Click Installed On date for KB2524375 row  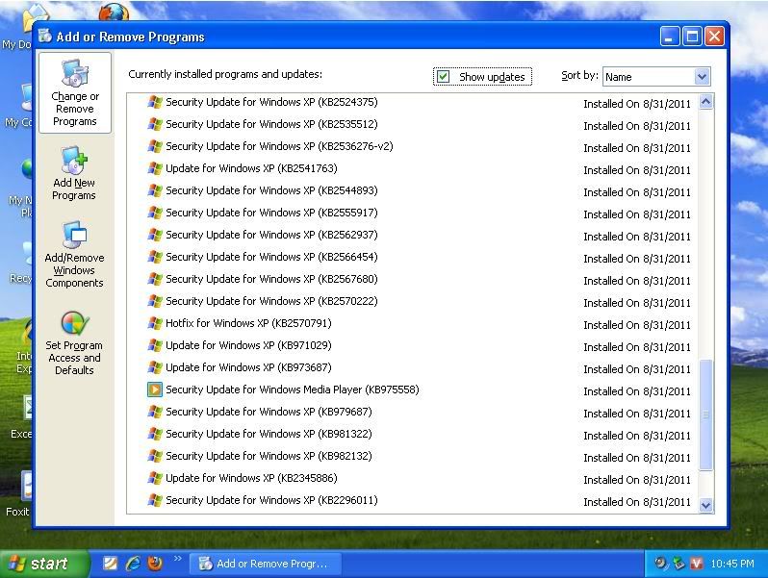[637, 104]
